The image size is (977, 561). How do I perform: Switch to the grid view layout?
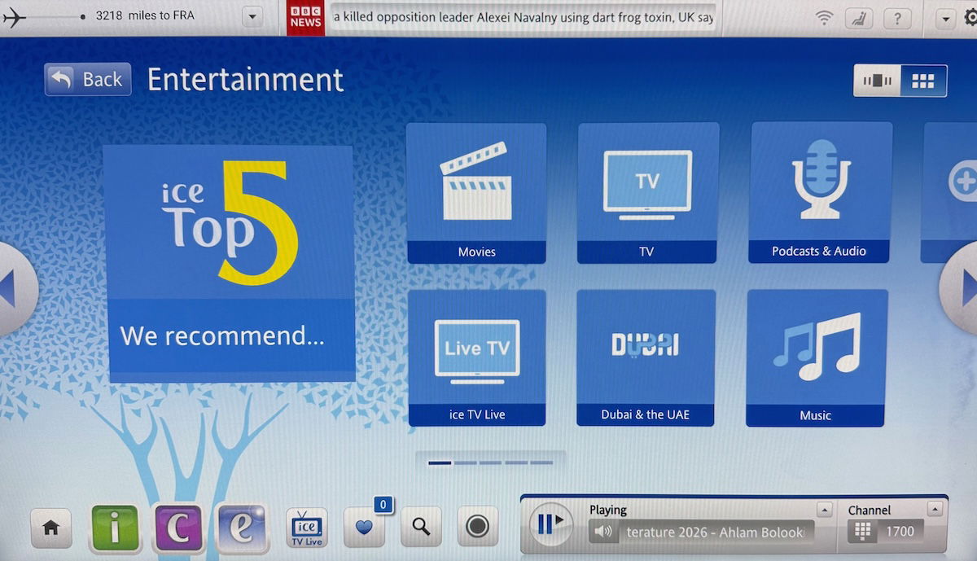(x=923, y=81)
